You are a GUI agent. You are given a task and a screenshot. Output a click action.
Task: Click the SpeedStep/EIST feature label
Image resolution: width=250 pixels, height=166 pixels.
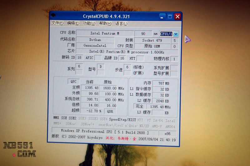tap(122, 120)
